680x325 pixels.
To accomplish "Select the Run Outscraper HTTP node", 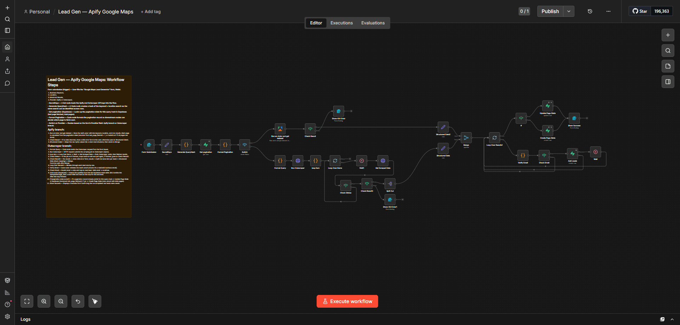I will coord(298,161).
